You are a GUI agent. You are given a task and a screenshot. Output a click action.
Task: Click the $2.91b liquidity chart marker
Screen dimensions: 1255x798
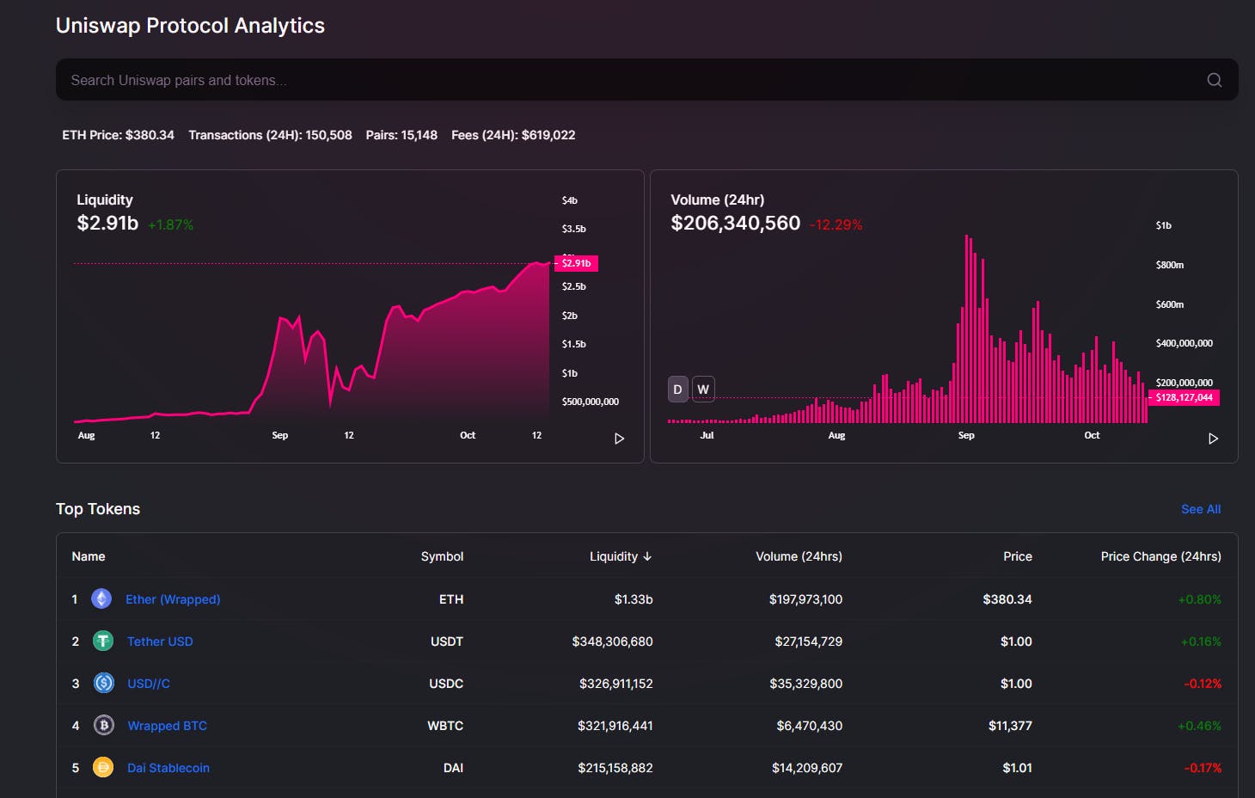pyautogui.click(x=577, y=263)
